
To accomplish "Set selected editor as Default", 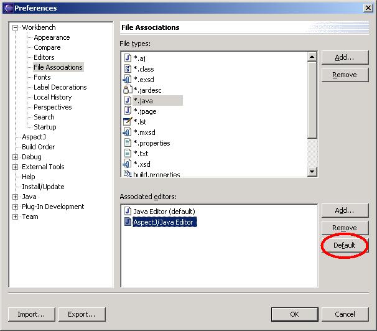I will pos(345,245).
